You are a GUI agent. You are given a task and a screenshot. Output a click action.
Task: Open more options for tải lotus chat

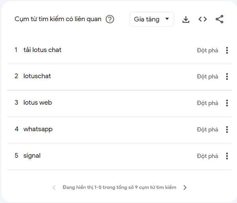tap(227, 50)
